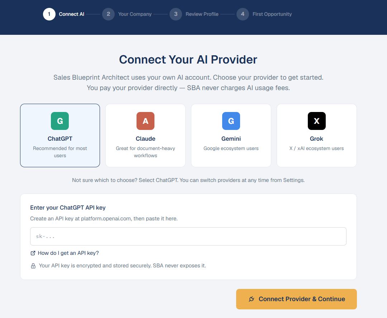This screenshot has height=318, width=387.
Task: Click the green ChatGPT provider icon
Action: 60,121
